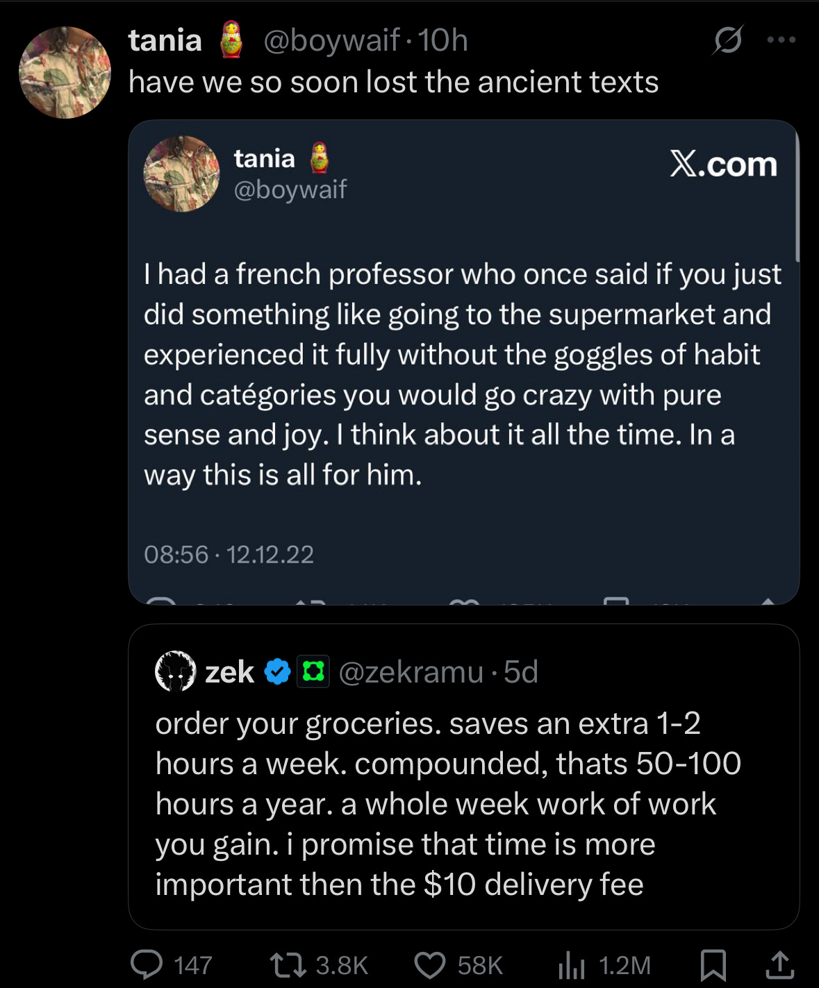Viewport: 819px width, 988px height.
Task: Open the view analytics bar chart icon
Action: pos(571,964)
